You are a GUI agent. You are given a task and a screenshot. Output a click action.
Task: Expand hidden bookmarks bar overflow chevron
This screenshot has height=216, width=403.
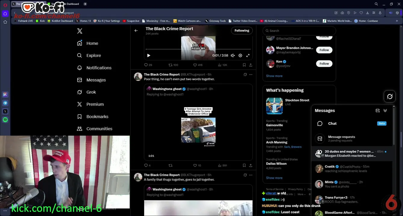397,21
